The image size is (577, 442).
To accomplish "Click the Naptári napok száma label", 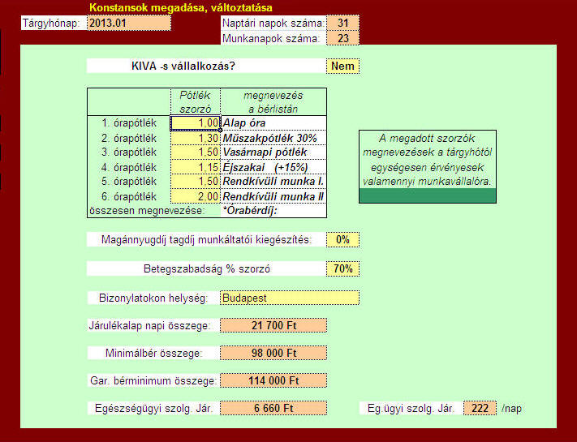I will click(x=273, y=24).
